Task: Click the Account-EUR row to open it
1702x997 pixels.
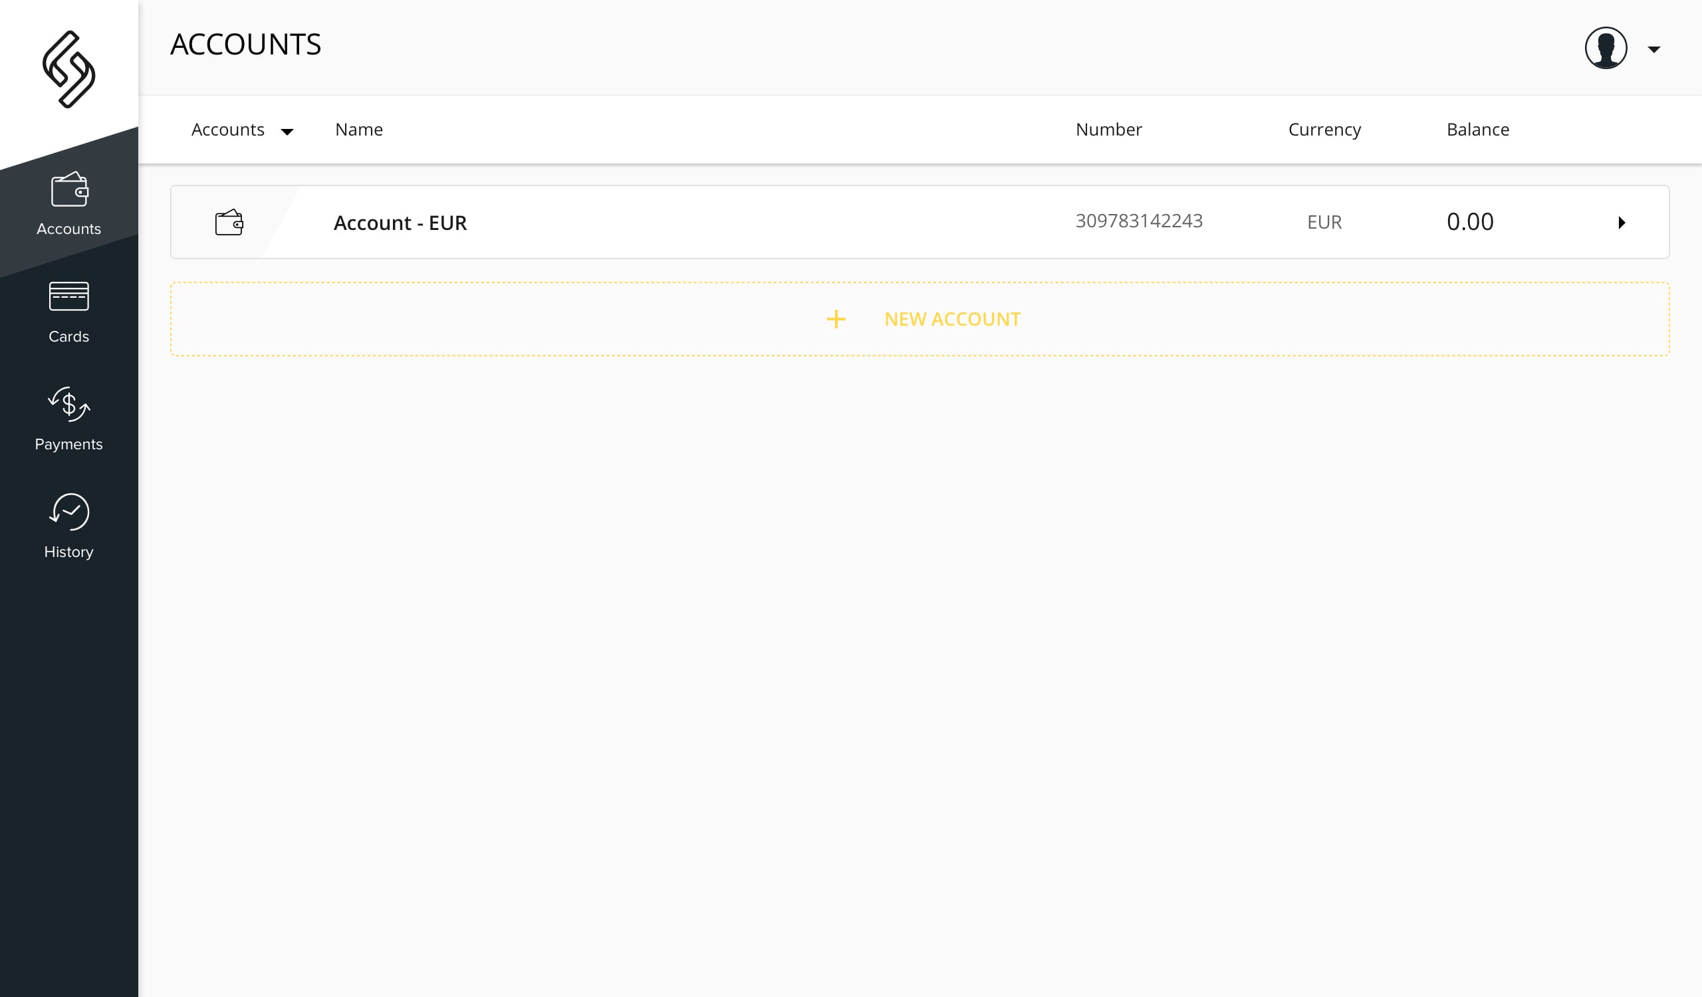Action: click(920, 222)
